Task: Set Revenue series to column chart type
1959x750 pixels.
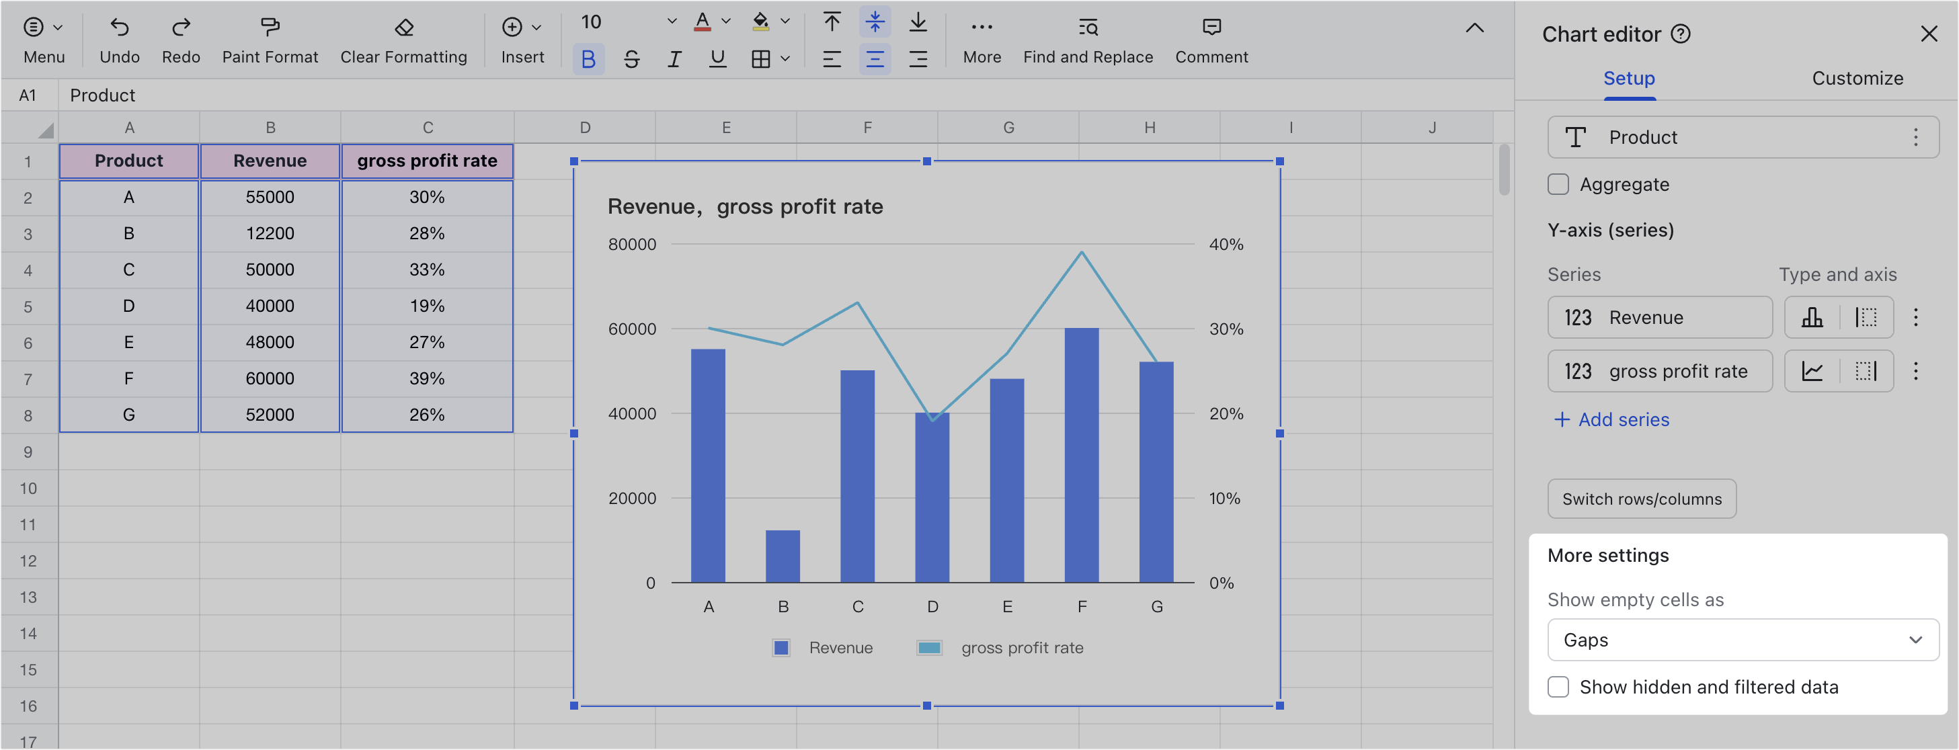Action: pyautogui.click(x=1812, y=318)
